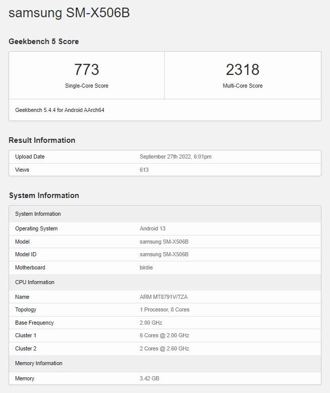Screen dimensions: 330x393
Task: Click the 'samsung SM-X506B' page title
Action: pos(69,13)
